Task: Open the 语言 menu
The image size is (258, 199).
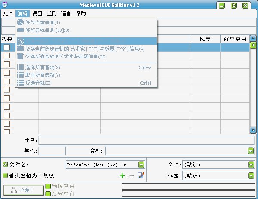Action: [66, 13]
